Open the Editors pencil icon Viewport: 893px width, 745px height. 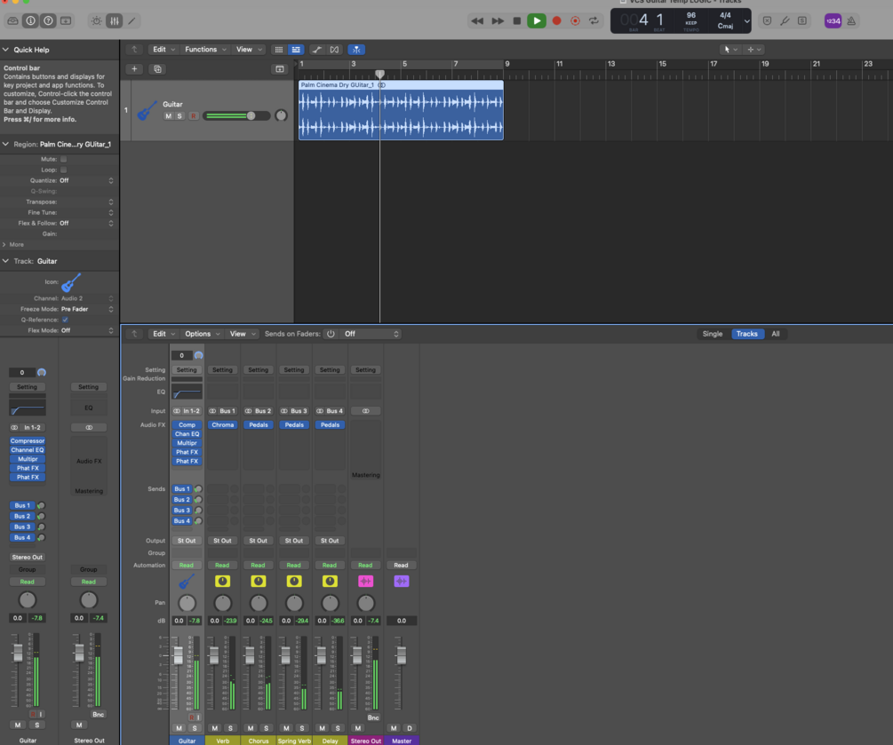[132, 21]
